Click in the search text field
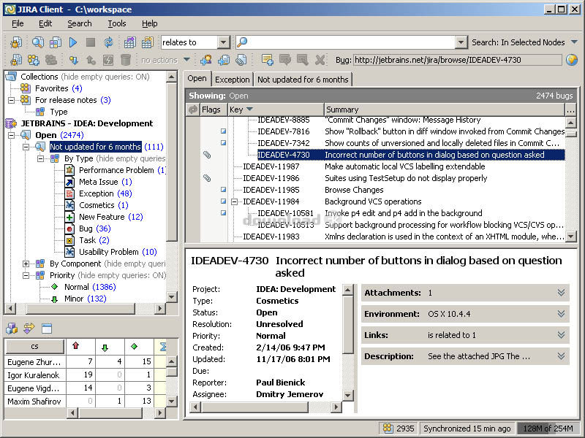This screenshot has height=438, width=585. [x=351, y=42]
